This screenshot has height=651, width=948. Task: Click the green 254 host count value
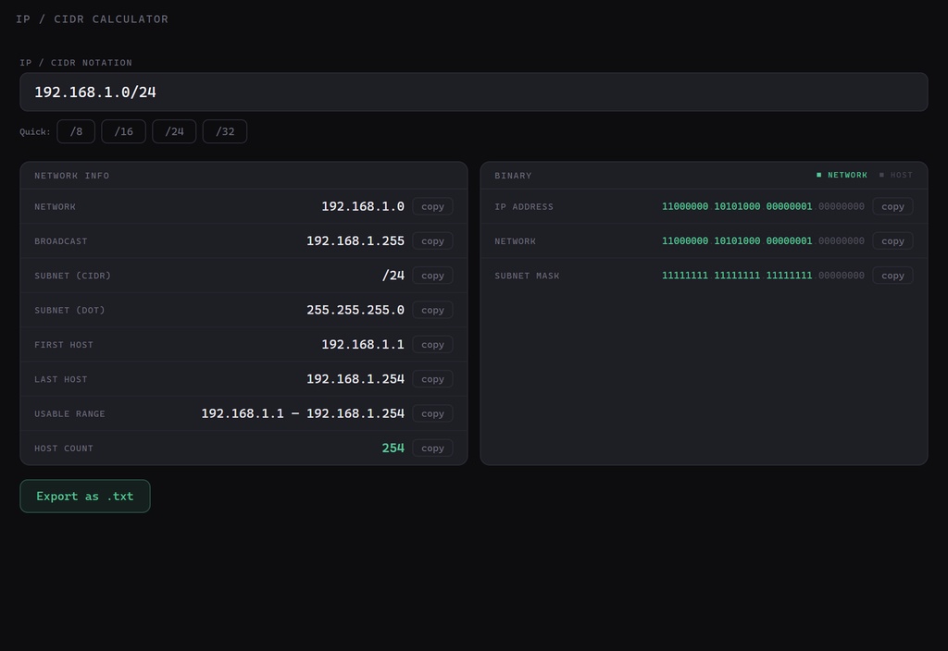393,448
